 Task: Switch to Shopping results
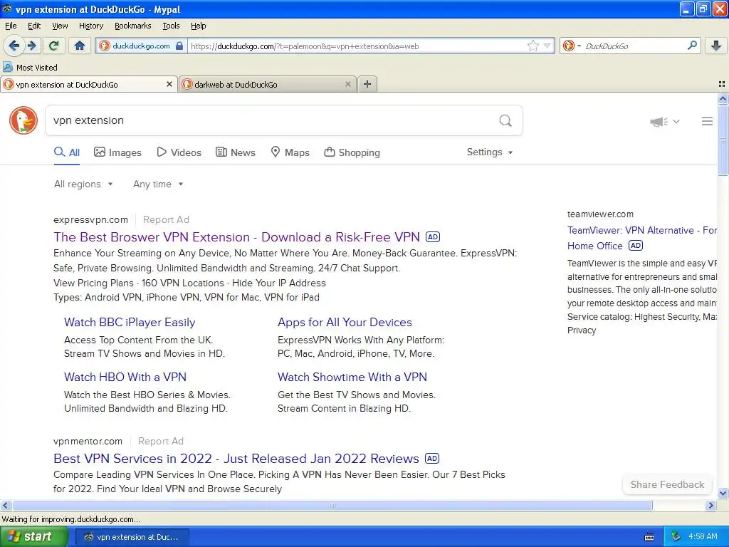coord(352,152)
